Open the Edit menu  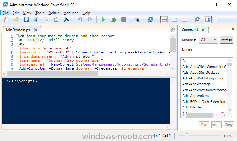[16, 13]
